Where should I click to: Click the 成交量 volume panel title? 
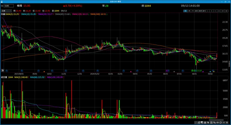tap(4, 77)
